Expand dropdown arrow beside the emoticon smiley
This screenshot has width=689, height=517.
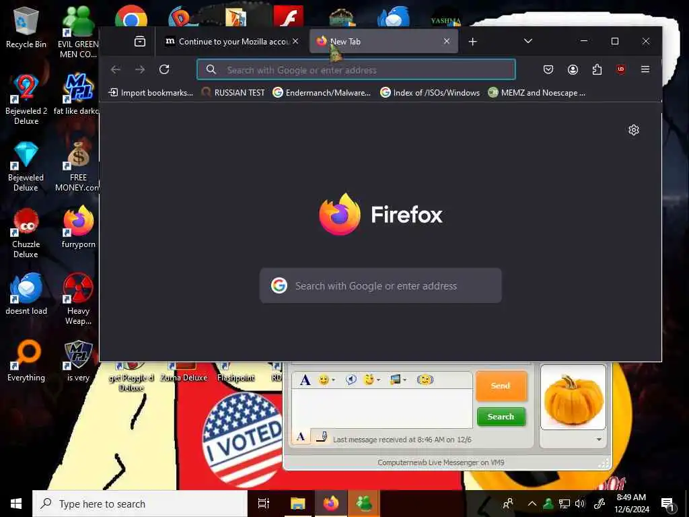coord(334,380)
